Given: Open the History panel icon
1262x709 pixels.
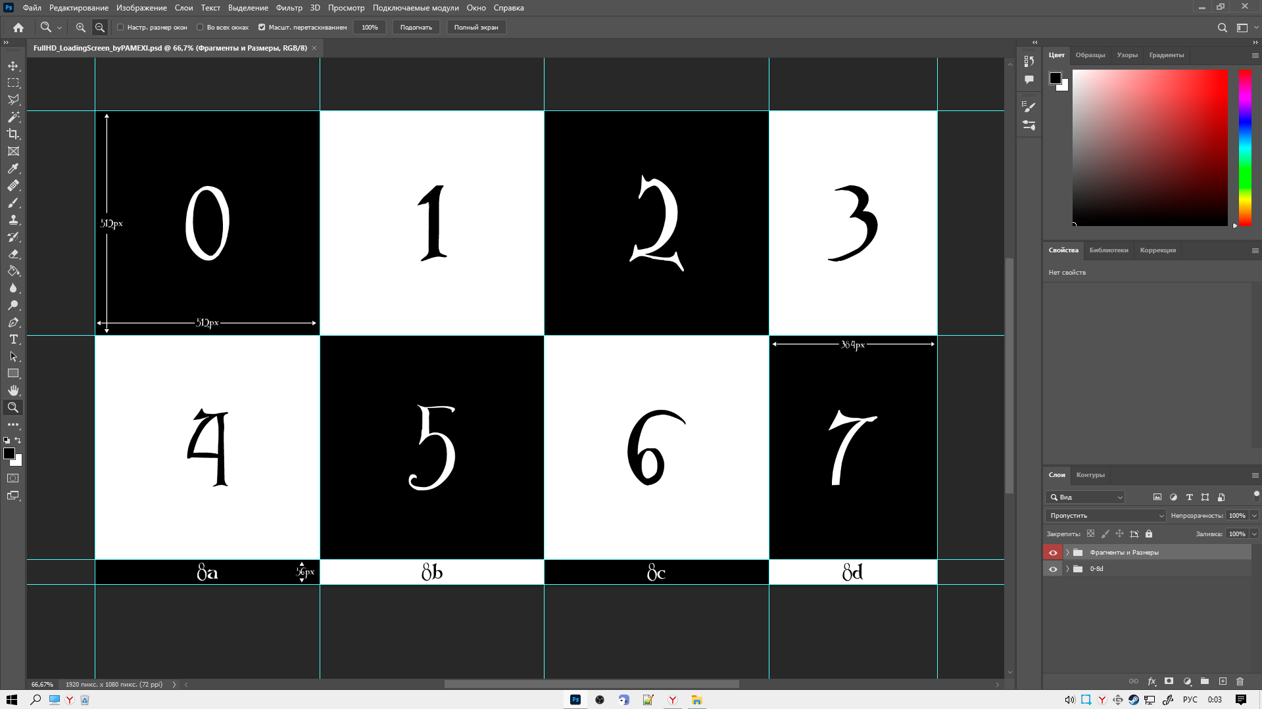Looking at the screenshot, I should pos(1029,61).
